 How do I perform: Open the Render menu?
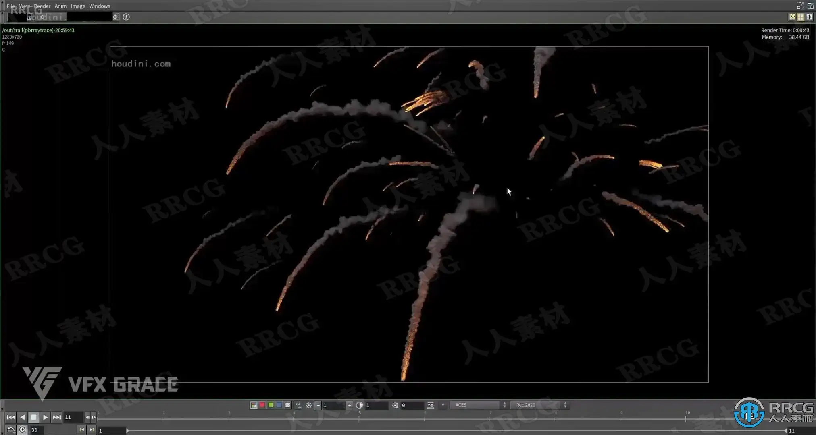(x=42, y=6)
